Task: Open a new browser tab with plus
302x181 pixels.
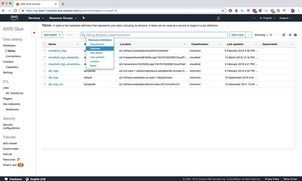Action: [x=63, y=4]
